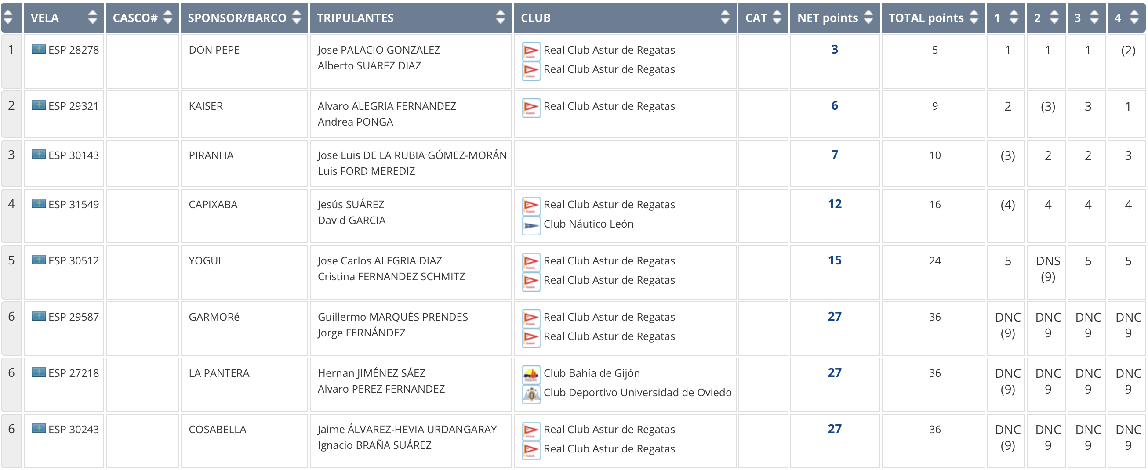Click crew name Hernan JIMÉNEZ SÁEZ

click(371, 373)
